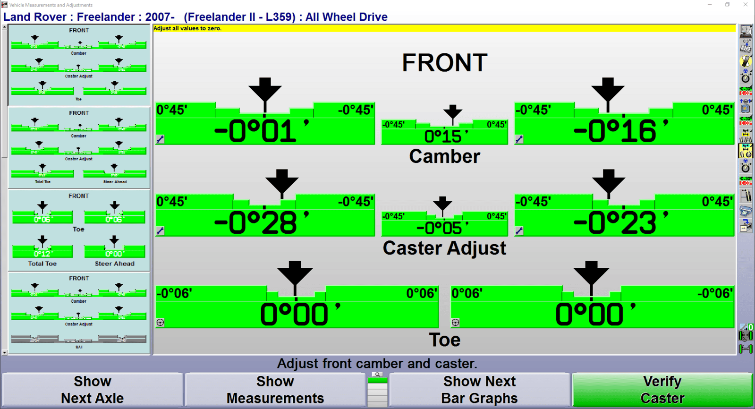Click the wrench icon on left caster bar
This screenshot has height=409, width=755.
161,231
